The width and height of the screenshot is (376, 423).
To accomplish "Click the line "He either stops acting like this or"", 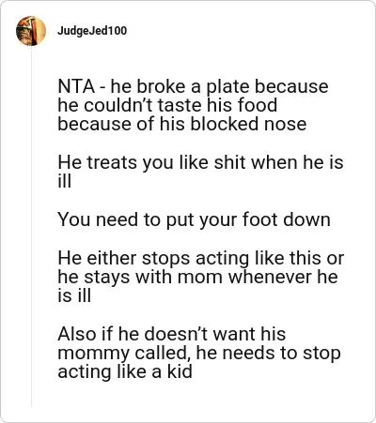I will coord(201,258).
